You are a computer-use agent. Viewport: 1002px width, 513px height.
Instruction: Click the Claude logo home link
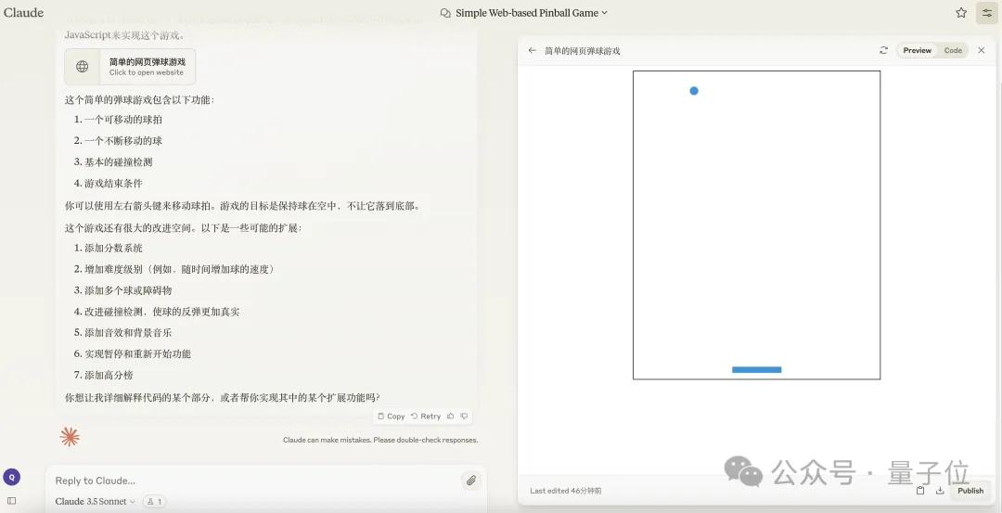[23, 13]
